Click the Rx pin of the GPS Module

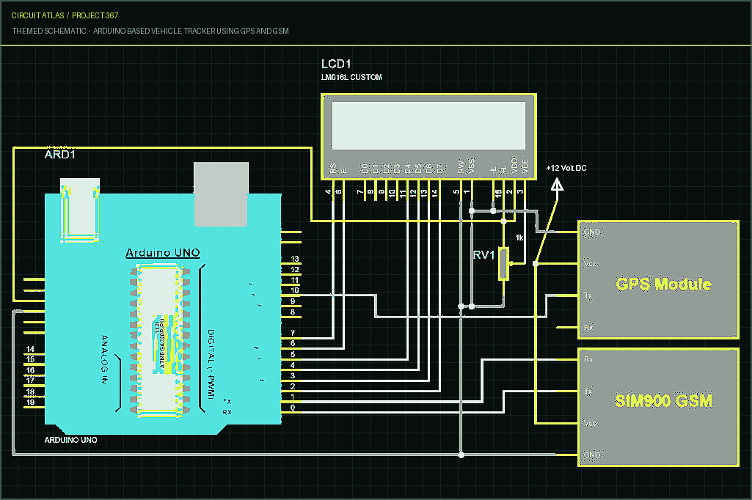pyautogui.click(x=588, y=328)
